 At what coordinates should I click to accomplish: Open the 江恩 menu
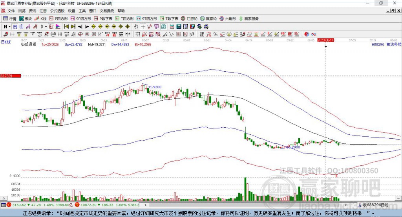click(43, 11)
